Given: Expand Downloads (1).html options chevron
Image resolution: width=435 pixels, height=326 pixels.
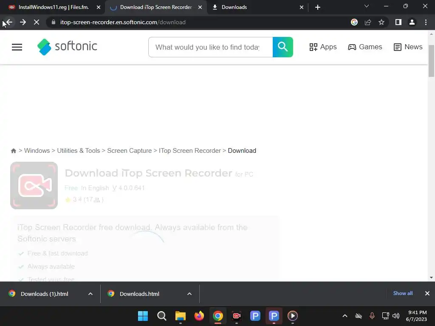Looking at the screenshot, I should pyautogui.click(x=90, y=294).
